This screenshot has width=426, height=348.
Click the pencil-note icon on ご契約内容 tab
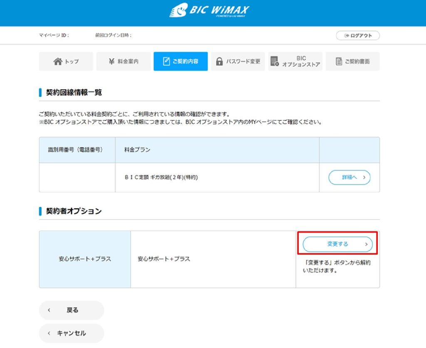pyautogui.click(x=166, y=61)
